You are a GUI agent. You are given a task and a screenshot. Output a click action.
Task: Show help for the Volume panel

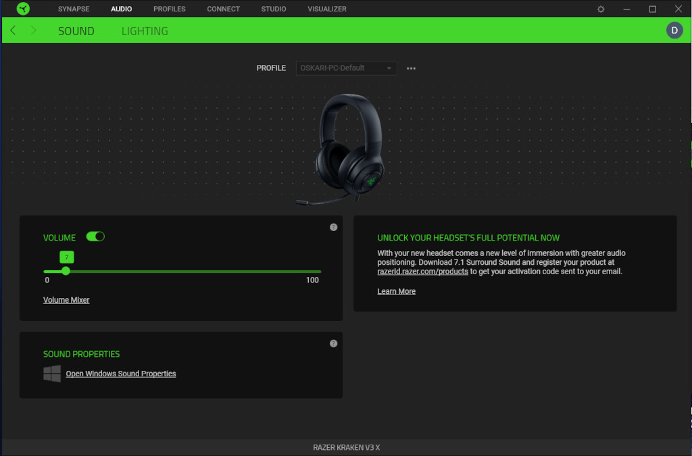tap(334, 227)
